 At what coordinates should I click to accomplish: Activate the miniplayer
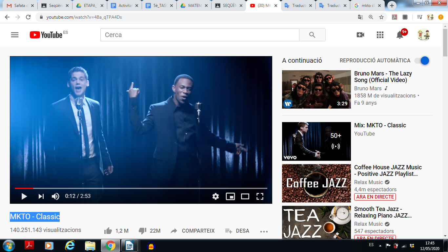(x=230, y=196)
